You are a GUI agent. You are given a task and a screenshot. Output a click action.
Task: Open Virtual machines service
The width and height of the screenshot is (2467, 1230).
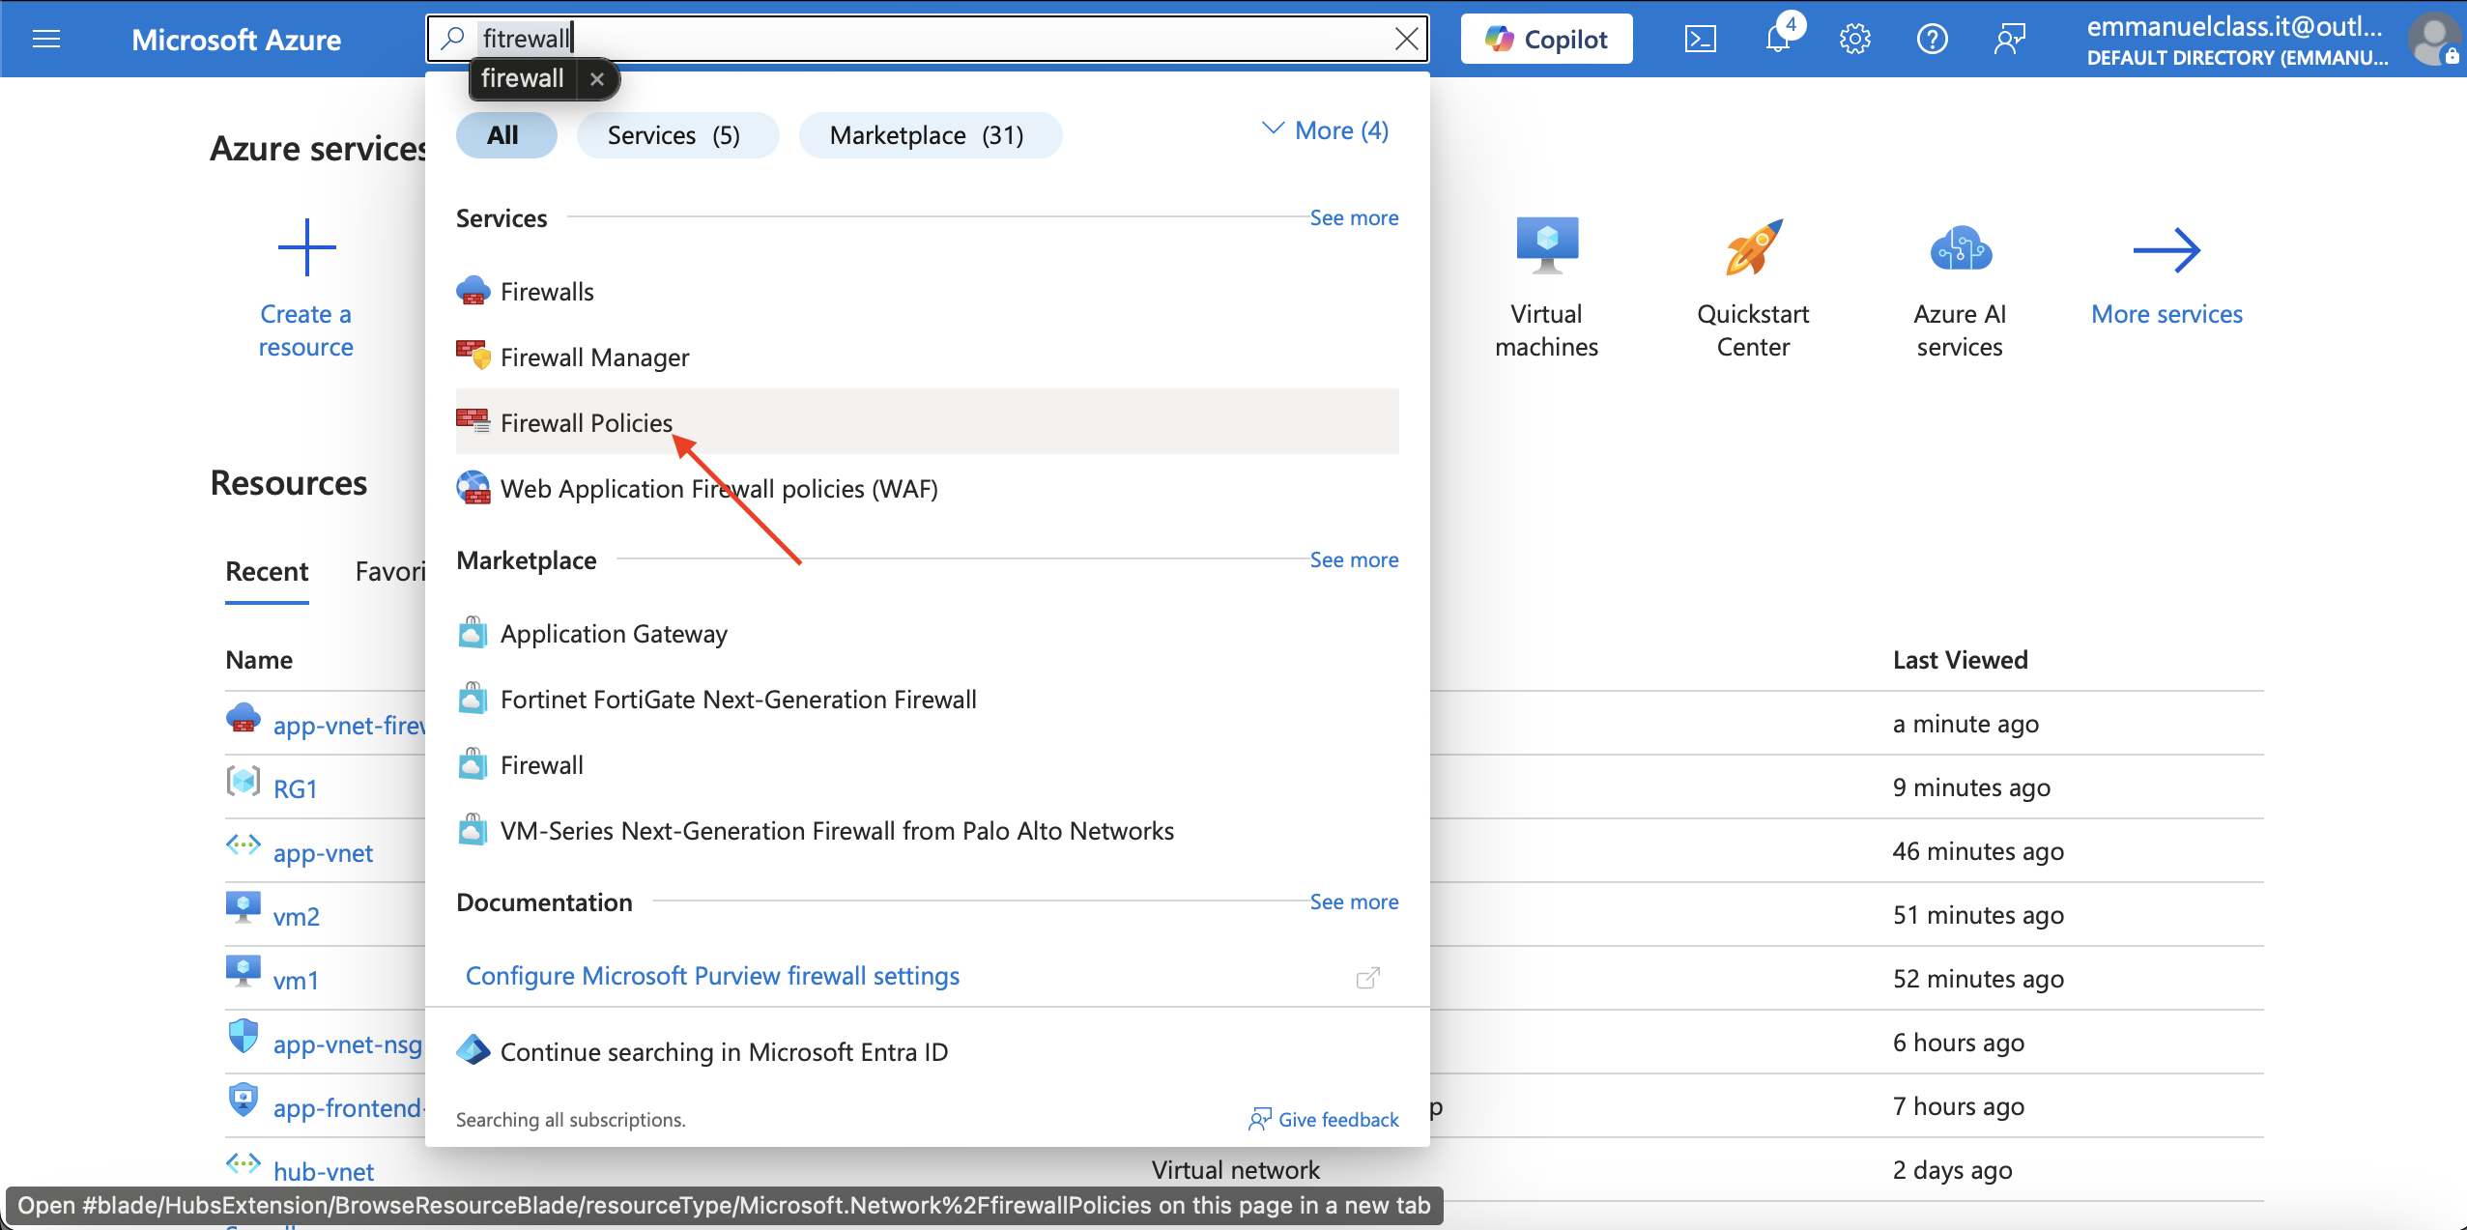(1546, 288)
